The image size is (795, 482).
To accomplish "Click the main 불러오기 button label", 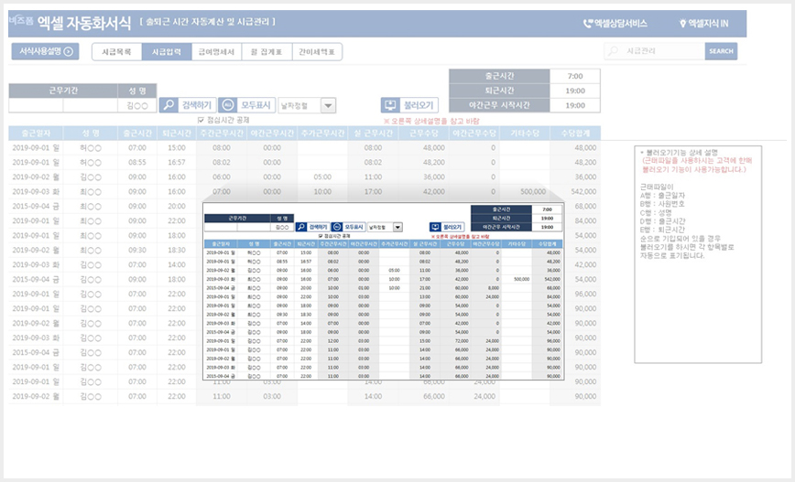I will pyautogui.click(x=419, y=105).
